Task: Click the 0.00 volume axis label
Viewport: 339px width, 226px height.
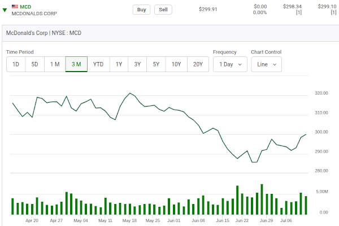Action: (x=324, y=212)
